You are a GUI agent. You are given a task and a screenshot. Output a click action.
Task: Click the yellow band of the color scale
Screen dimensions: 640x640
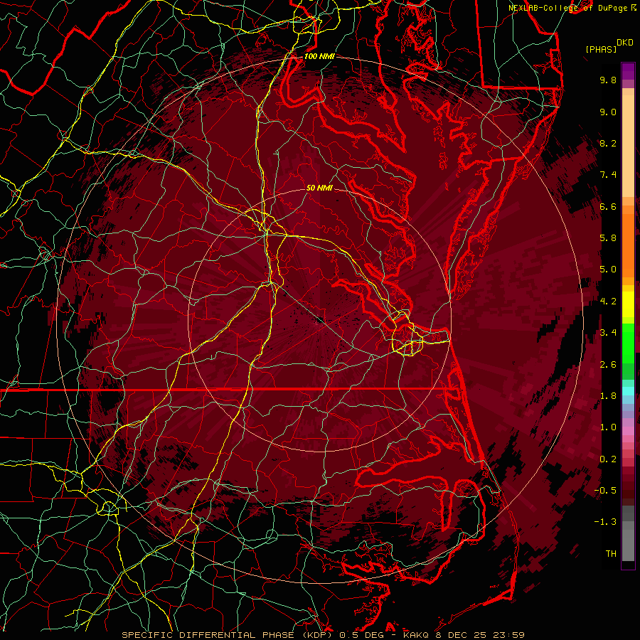pos(628,304)
